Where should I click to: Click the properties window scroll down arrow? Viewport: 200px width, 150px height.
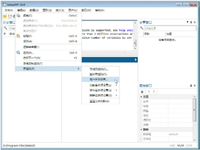[195, 140]
